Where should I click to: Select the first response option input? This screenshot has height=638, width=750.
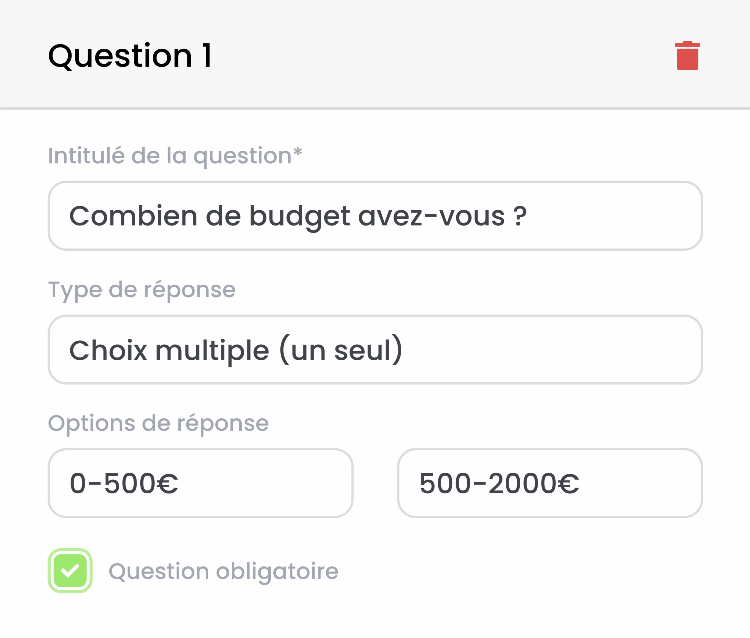200,483
